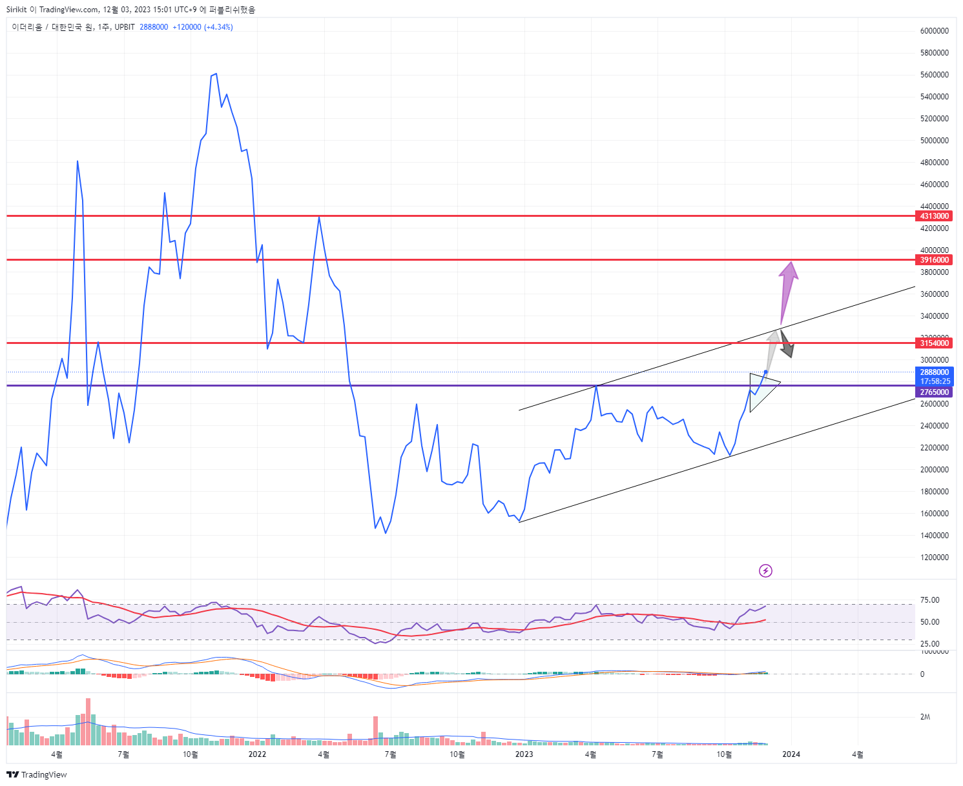Click the 2024 label on time axis
The height and width of the screenshot is (786, 963).
coord(791,754)
